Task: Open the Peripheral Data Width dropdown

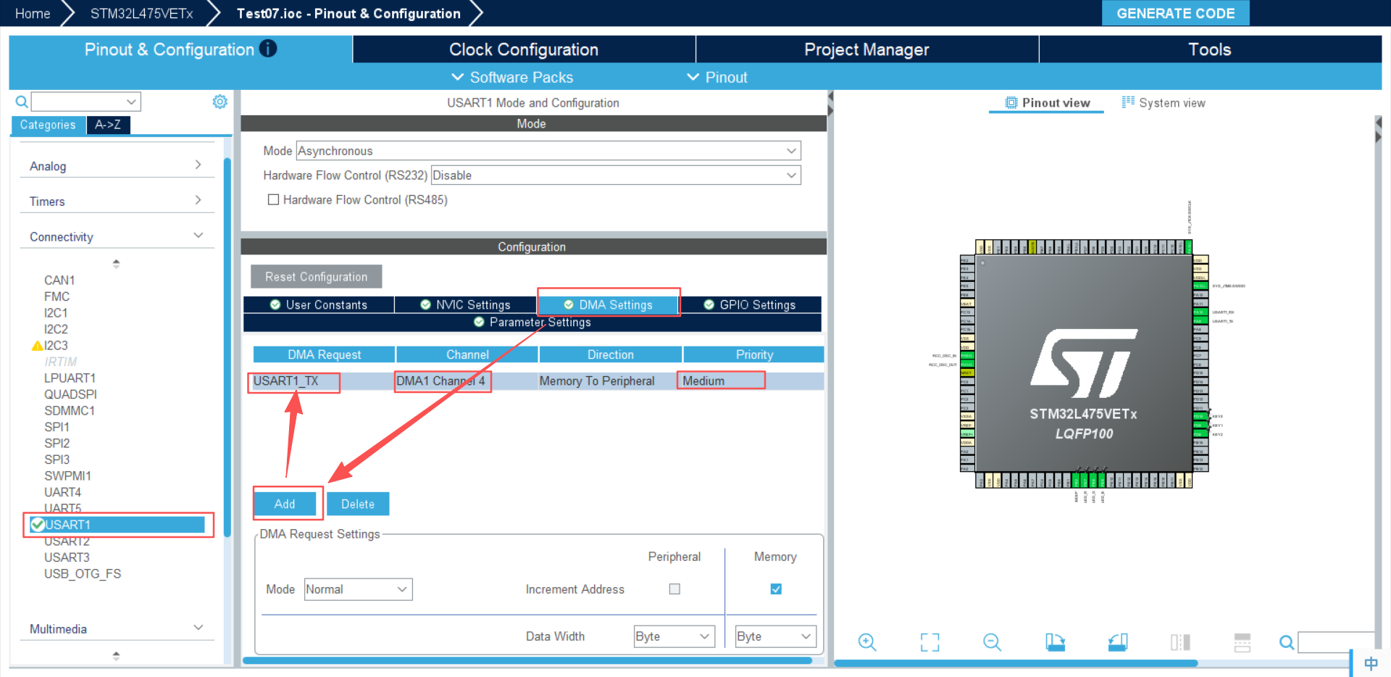Action: click(674, 636)
